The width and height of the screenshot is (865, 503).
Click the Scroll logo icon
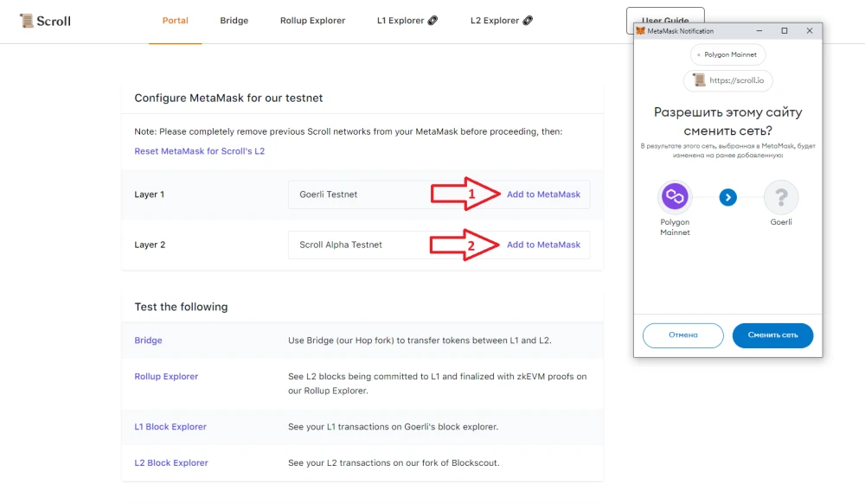26,21
